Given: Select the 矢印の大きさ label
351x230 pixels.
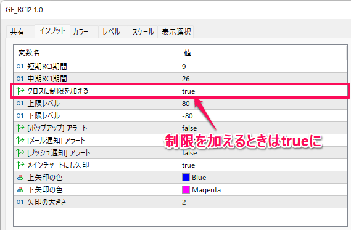Looking at the screenshot, I should pos(47,202).
